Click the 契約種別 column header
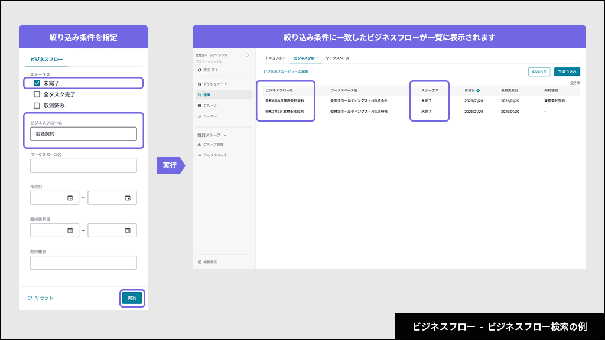The height and width of the screenshot is (340, 605). (551, 90)
